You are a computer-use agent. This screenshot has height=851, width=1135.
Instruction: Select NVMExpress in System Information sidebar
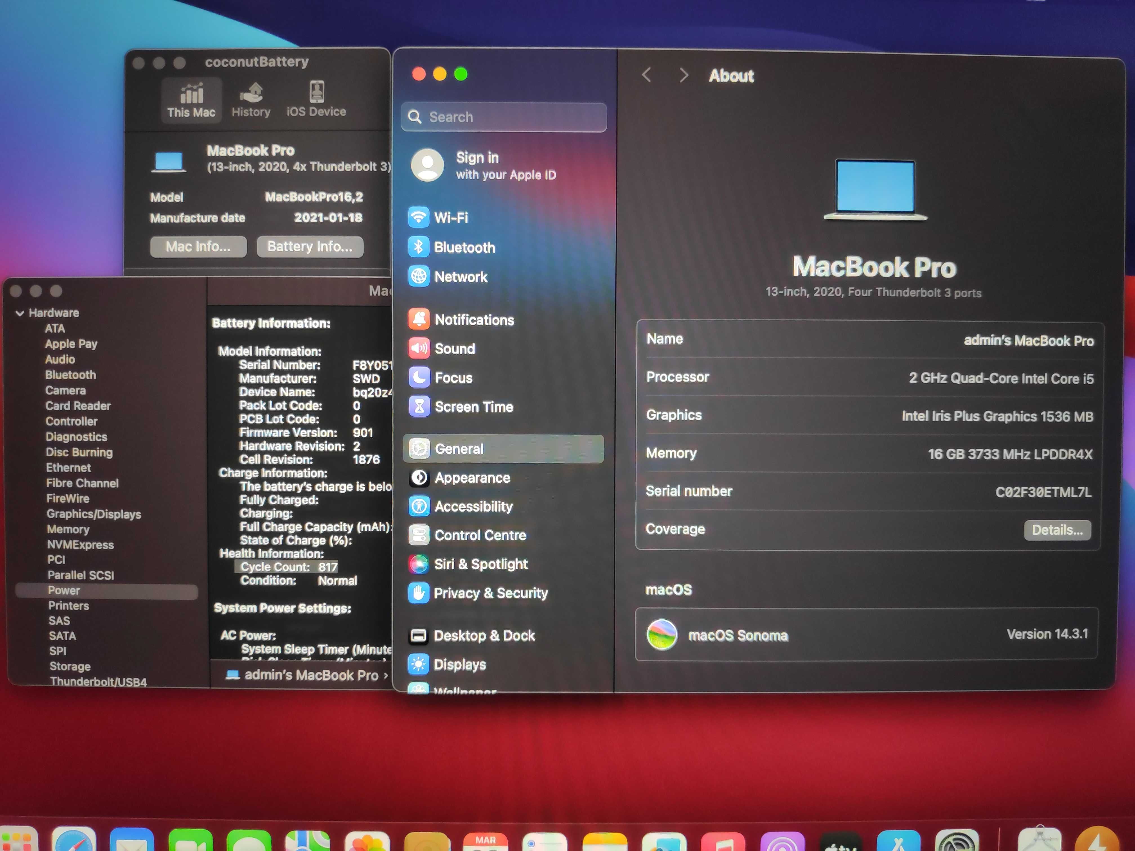tap(81, 545)
